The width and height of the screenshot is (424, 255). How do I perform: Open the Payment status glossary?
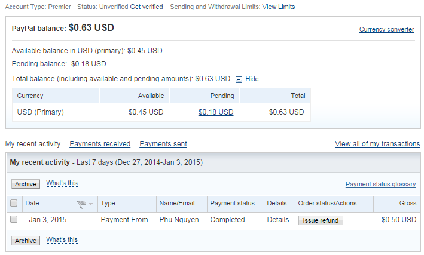click(x=380, y=184)
